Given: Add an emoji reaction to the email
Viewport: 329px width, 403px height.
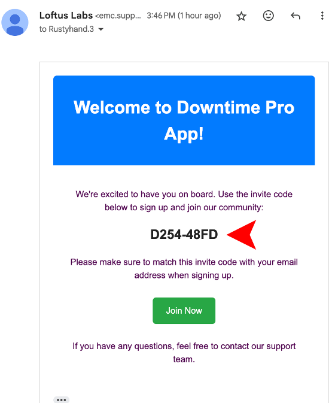Looking at the screenshot, I should [269, 16].
